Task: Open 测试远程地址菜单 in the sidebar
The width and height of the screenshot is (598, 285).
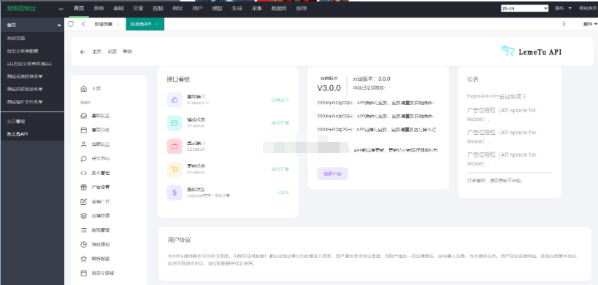Action: [25, 89]
